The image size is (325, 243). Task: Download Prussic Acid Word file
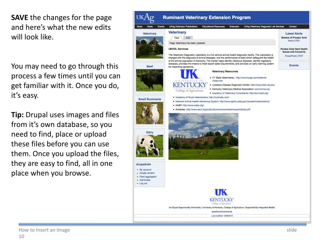291,41
